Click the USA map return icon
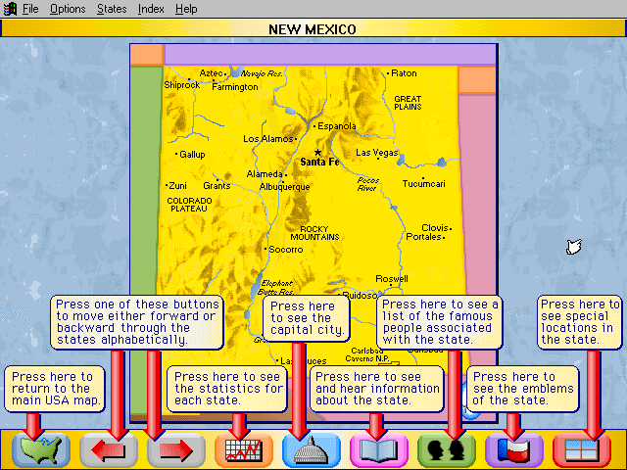This screenshot has width=627, height=470. click(x=41, y=450)
